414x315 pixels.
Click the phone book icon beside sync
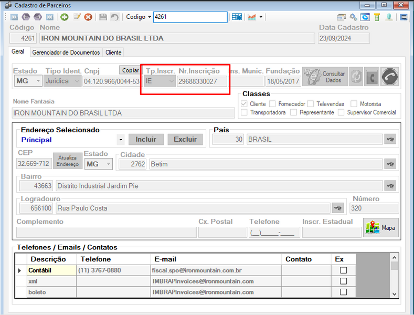372,77
